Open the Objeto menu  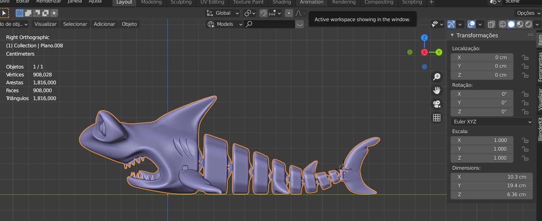point(129,24)
